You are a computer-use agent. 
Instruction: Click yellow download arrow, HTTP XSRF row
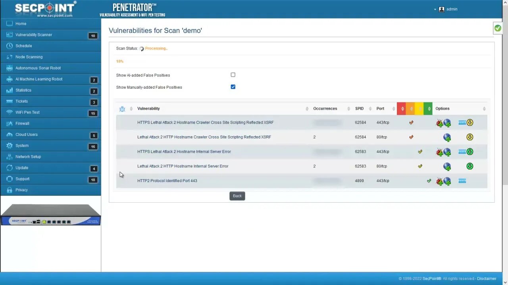click(x=470, y=137)
